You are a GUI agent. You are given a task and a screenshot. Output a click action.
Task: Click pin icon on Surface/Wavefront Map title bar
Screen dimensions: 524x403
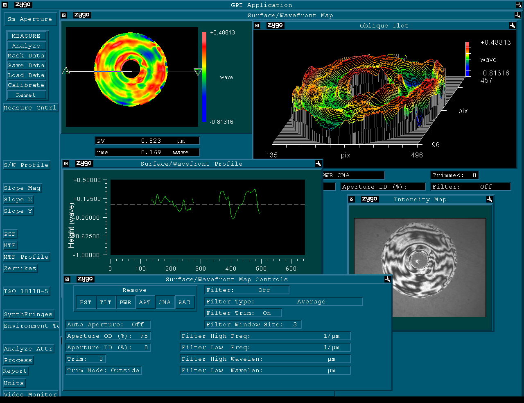[517, 15]
